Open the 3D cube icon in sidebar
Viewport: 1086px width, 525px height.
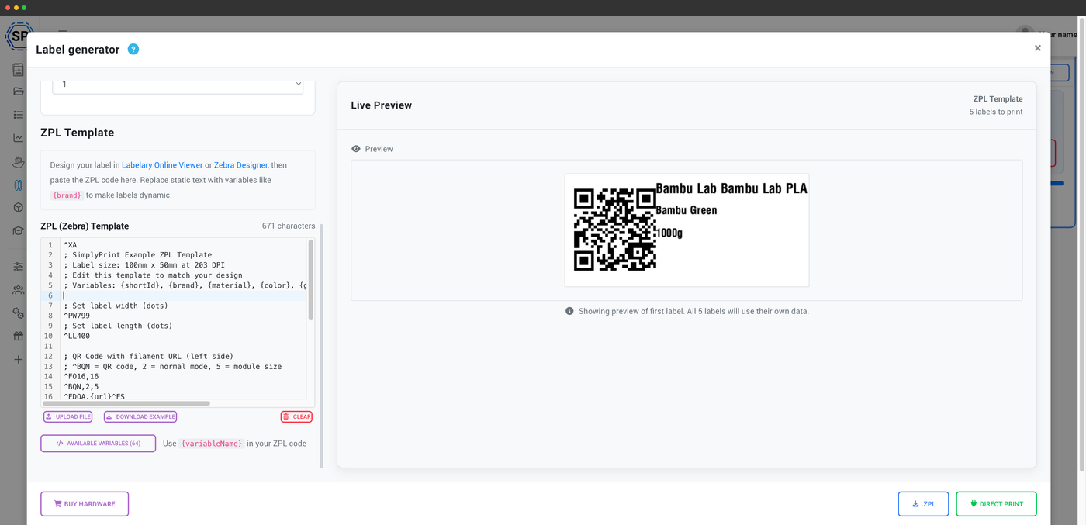18,208
